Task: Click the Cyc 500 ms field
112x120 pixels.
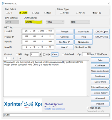Action: [87, 54]
